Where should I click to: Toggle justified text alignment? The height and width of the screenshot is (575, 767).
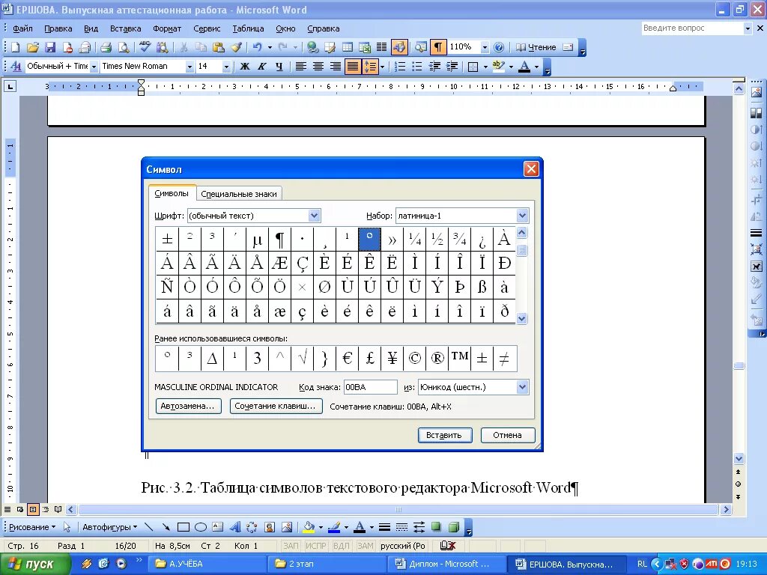(352, 66)
